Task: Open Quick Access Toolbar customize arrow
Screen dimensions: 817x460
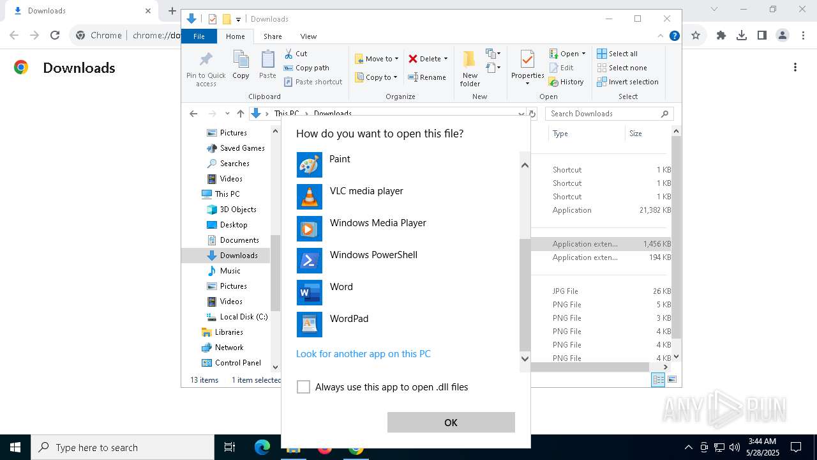Action: [238, 20]
